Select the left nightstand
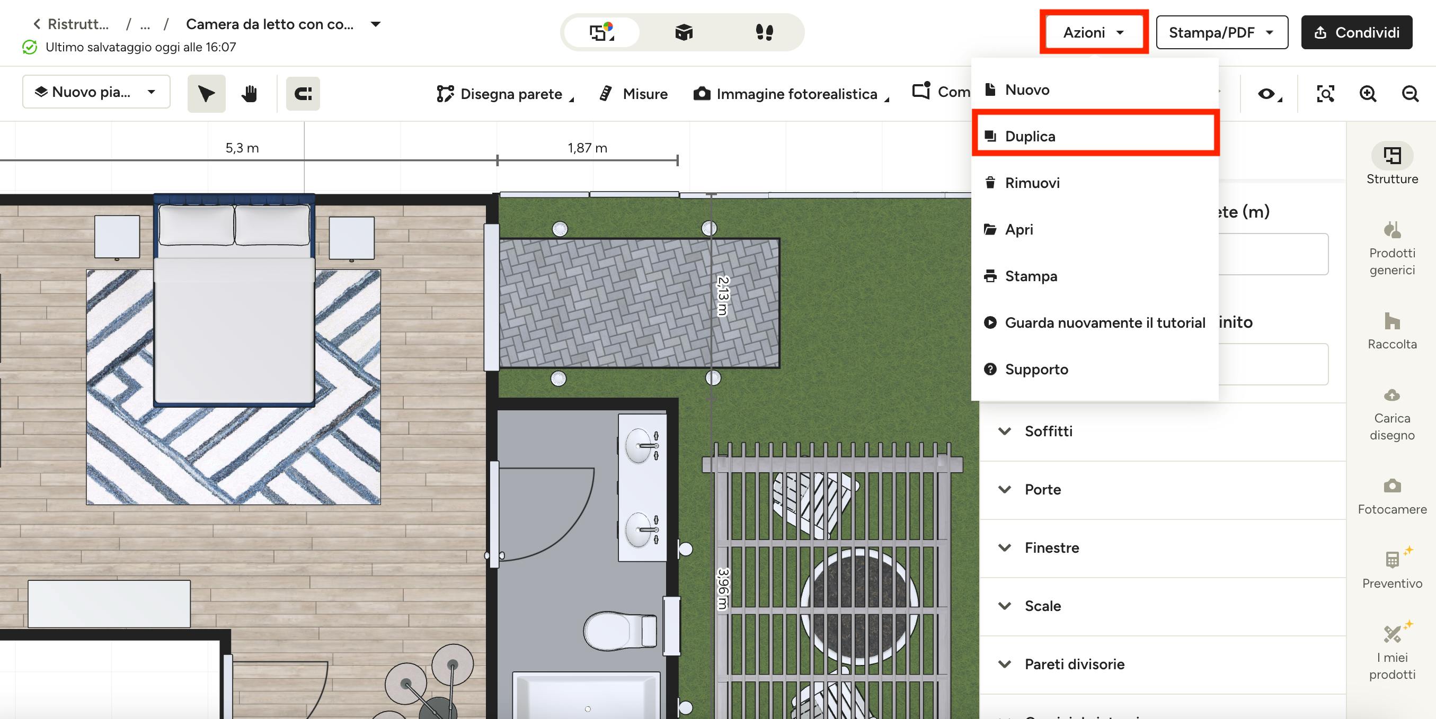The image size is (1436, 719). pyautogui.click(x=117, y=237)
